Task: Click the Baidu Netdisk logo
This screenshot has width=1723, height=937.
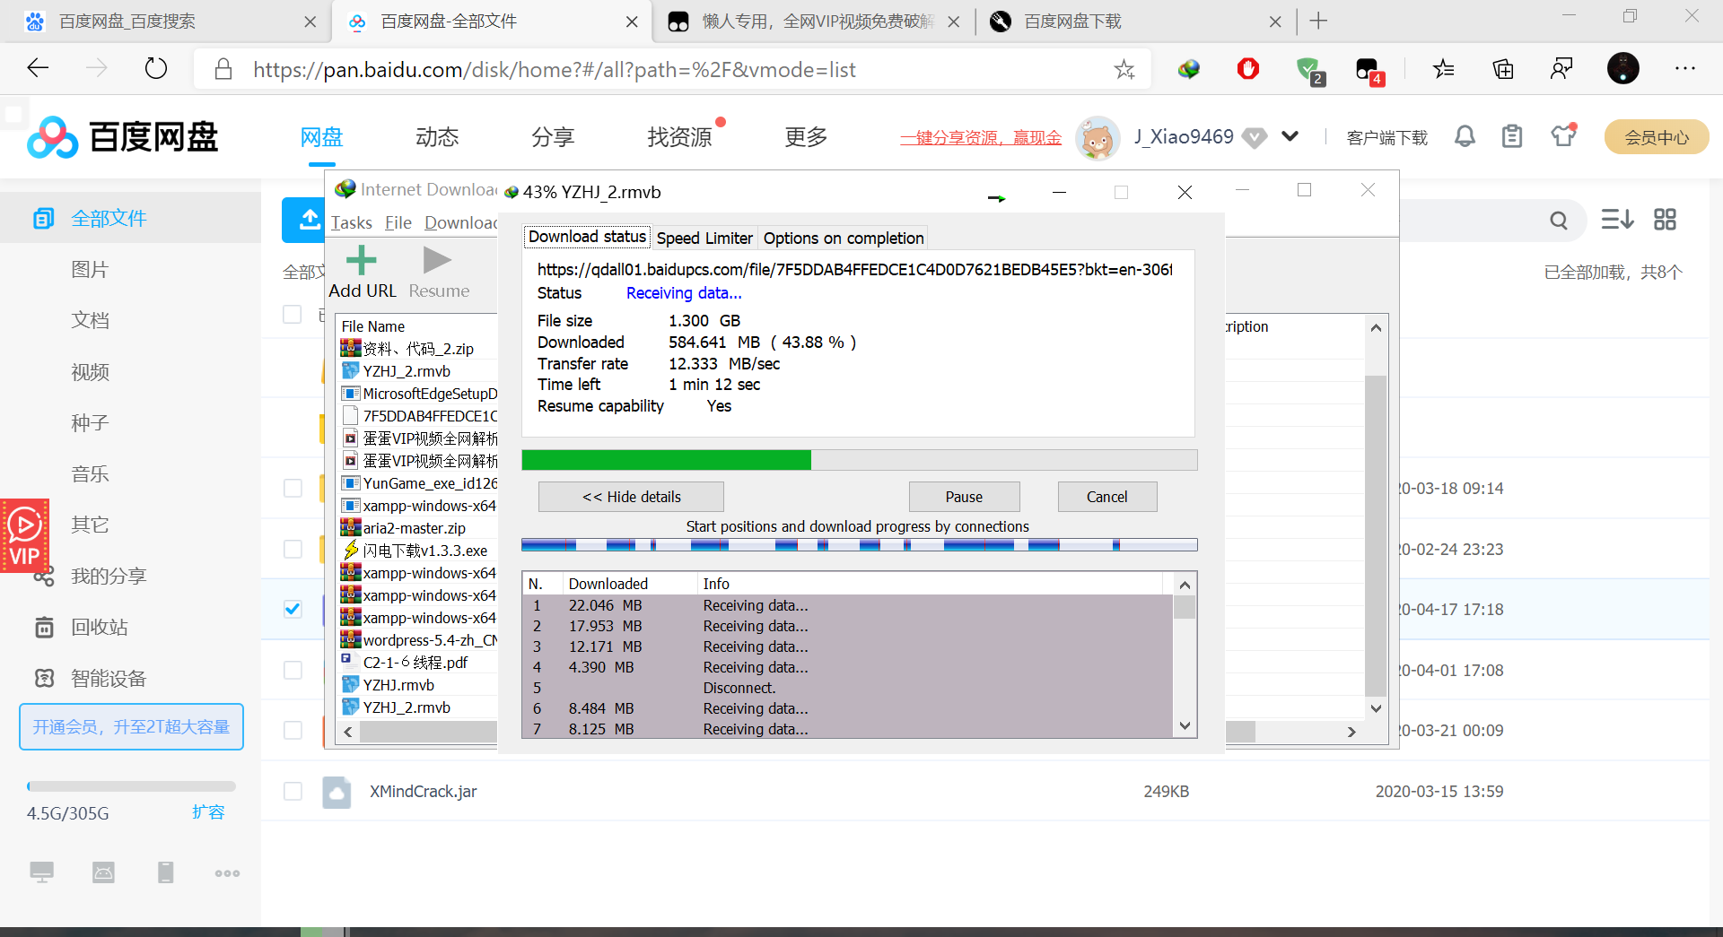Action: tap(123, 137)
